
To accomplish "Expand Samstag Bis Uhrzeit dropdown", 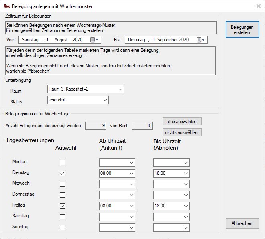I will tap(185, 217).
